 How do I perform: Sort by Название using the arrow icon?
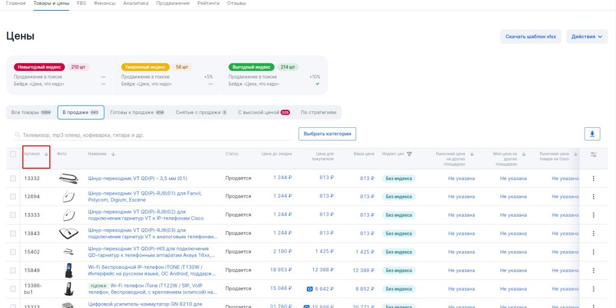click(113, 154)
